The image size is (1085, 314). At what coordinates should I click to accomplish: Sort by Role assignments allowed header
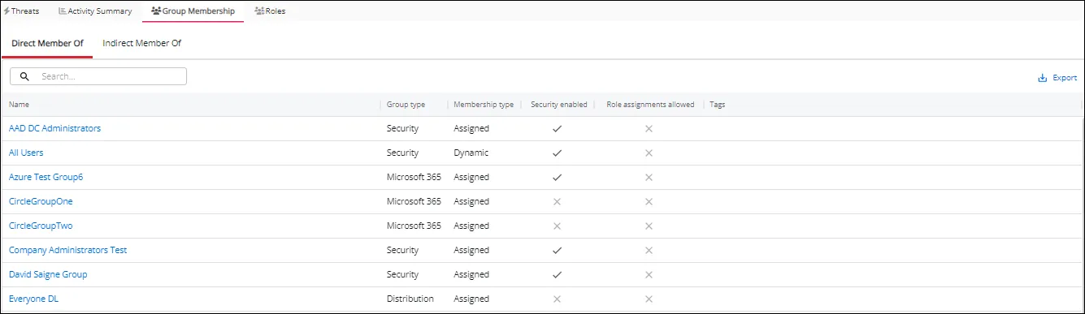coord(650,105)
